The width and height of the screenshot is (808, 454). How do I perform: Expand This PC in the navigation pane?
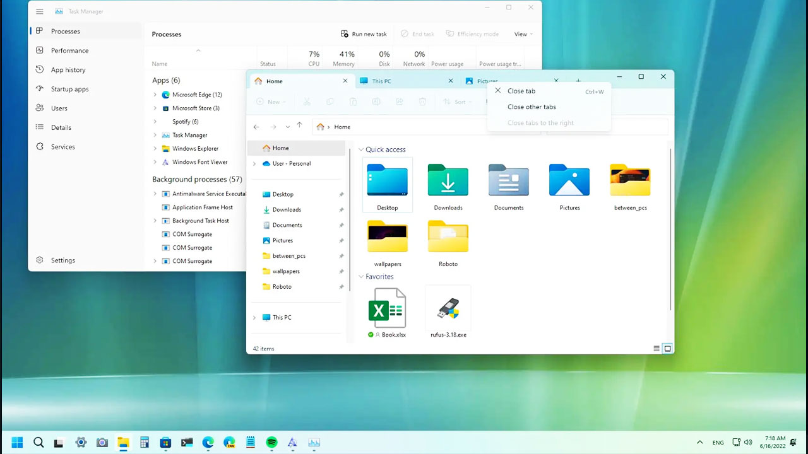click(254, 317)
